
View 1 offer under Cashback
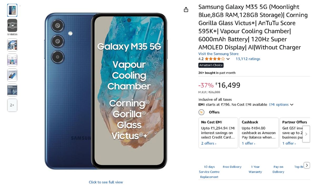tap(248, 143)
